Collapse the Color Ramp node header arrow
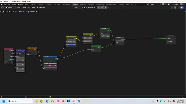 (44, 57)
